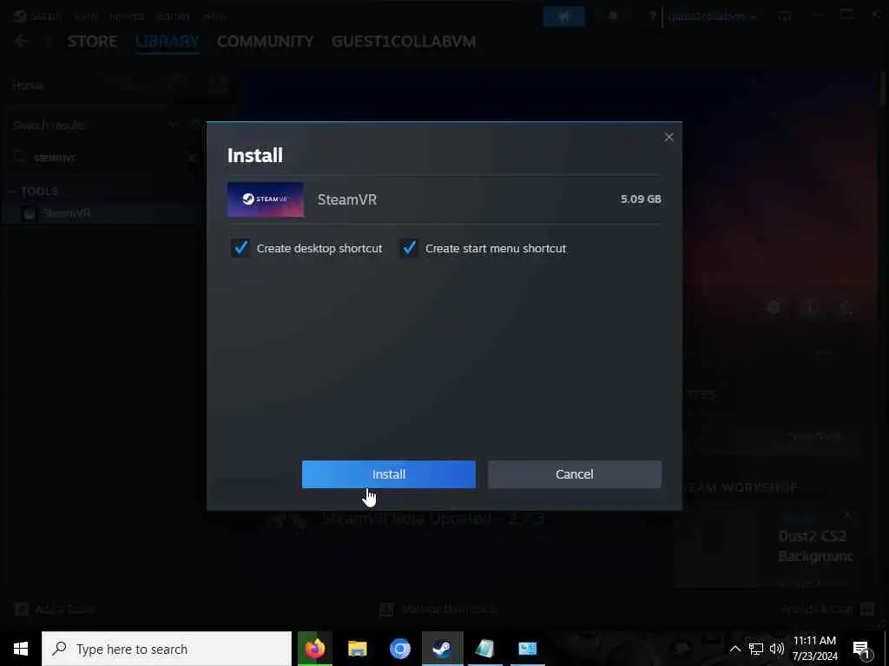Open the Steam menu in the menu bar
This screenshot has width=889, height=666.
[46, 16]
